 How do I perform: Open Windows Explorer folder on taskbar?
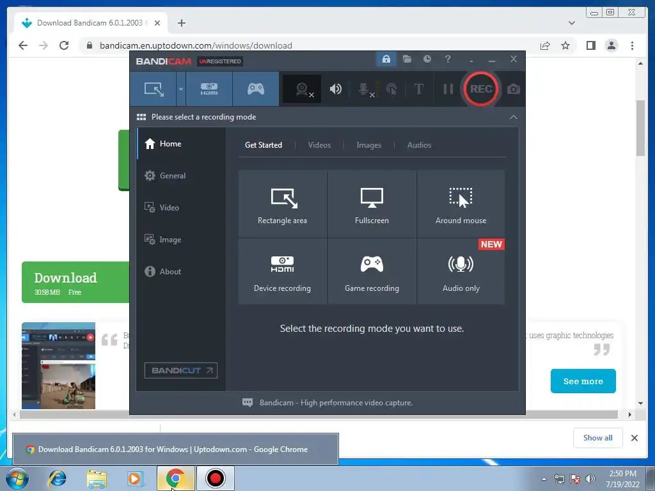[x=97, y=478]
